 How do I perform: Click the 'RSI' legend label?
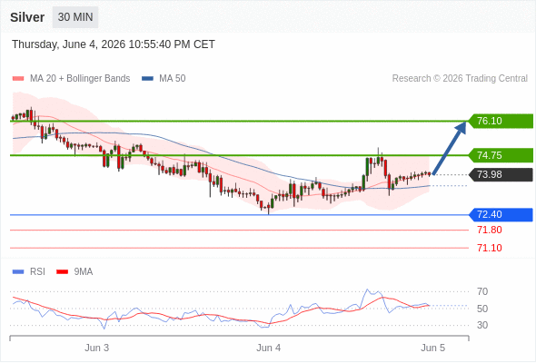point(37,272)
